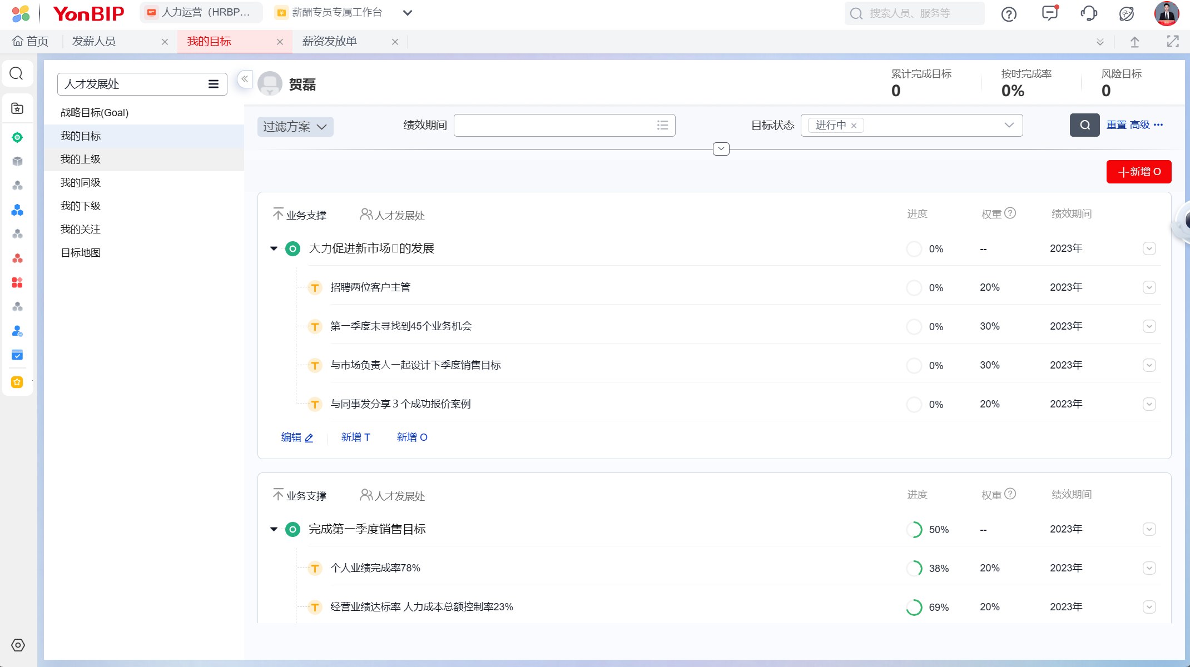Click the blue calendar check icon
Screen dimensions: 1190x667
click(17, 355)
